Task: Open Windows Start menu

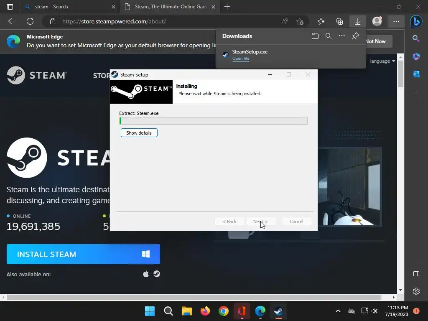Action: tap(150, 311)
